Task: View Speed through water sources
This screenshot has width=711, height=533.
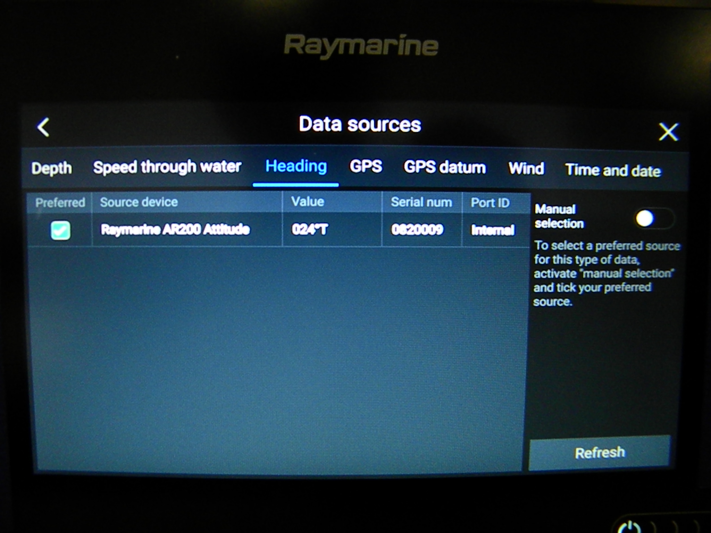Action: click(167, 167)
